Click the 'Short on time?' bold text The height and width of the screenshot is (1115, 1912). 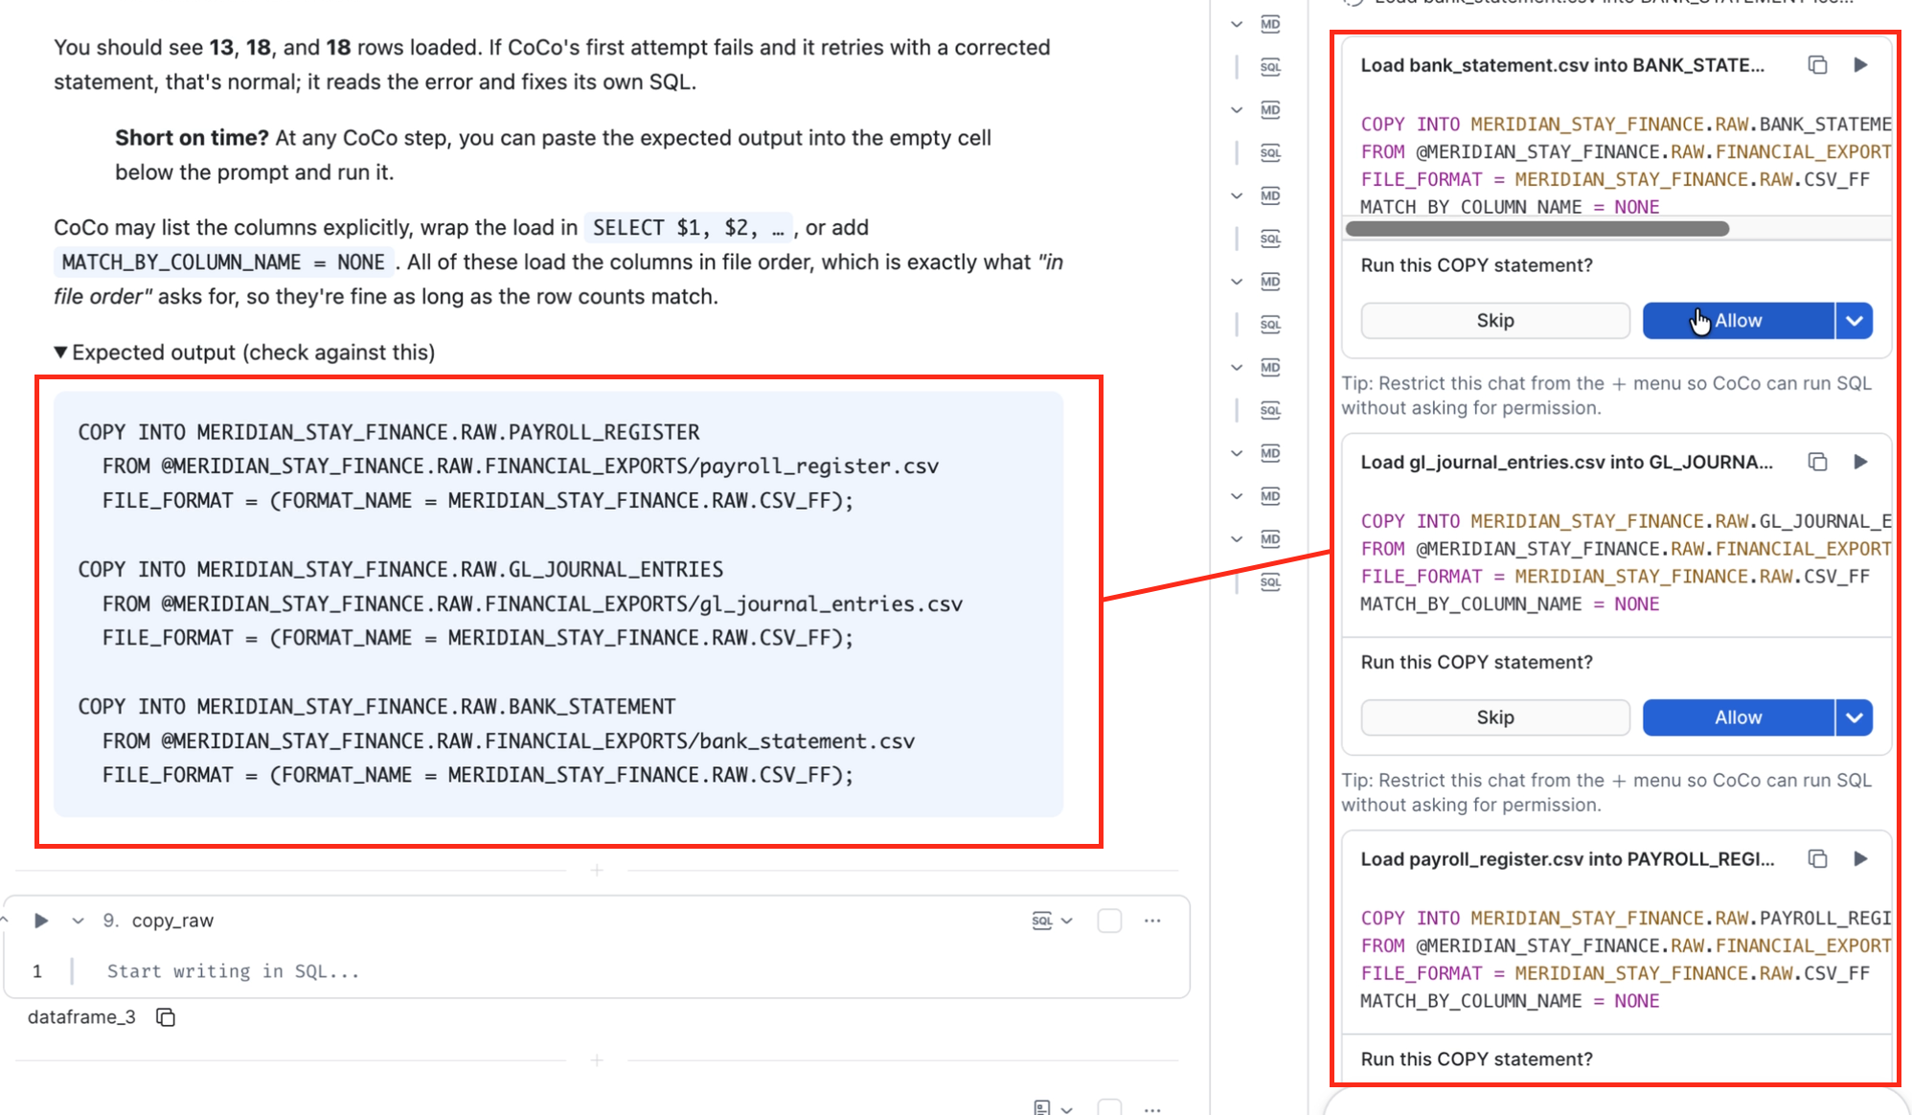(x=192, y=138)
